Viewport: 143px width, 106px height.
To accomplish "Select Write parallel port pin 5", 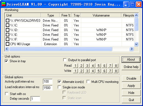I will click(x=99, y=71).
